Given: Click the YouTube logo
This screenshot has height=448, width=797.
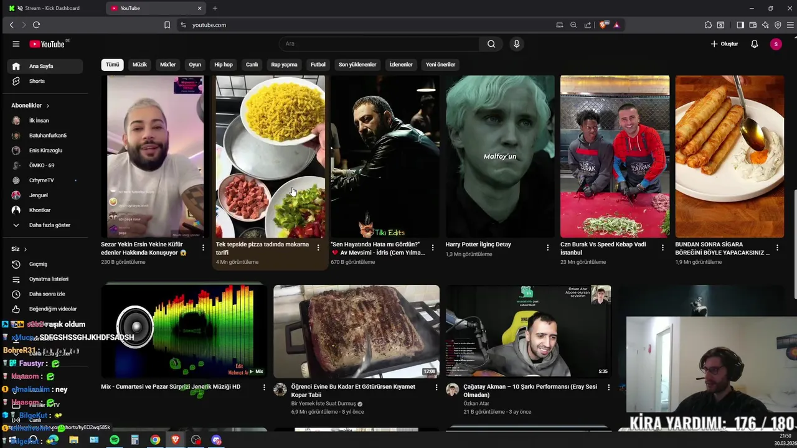Looking at the screenshot, I should pos(47,44).
